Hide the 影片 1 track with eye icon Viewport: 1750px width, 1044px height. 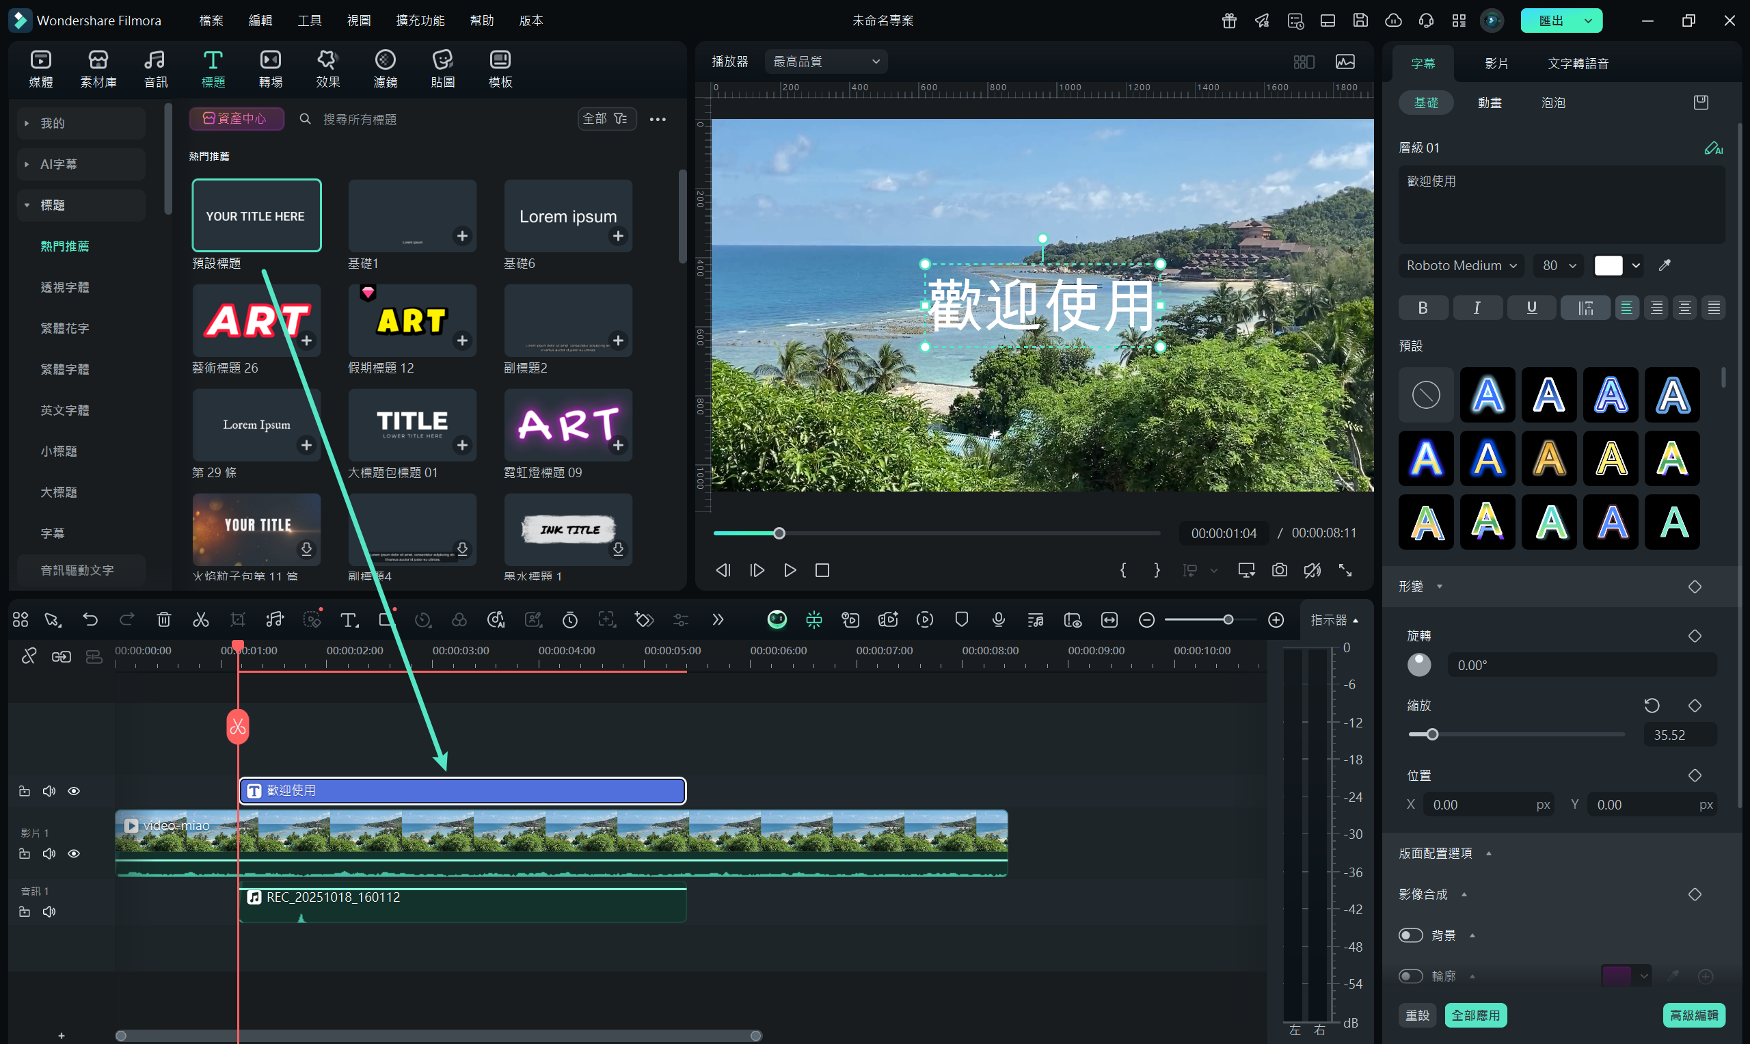pos(74,853)
